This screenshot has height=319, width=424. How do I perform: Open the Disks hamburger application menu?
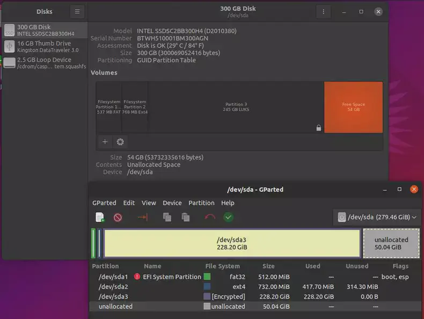click(77, 11)
